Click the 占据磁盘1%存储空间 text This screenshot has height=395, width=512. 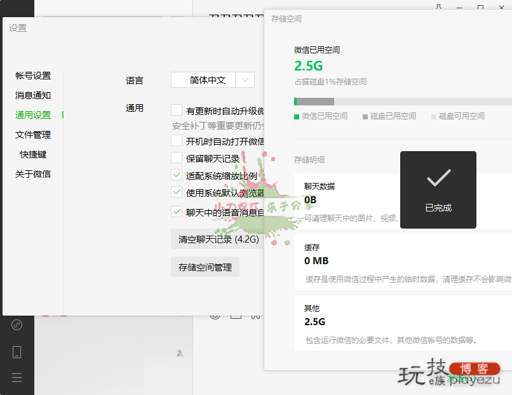(330, 82)
